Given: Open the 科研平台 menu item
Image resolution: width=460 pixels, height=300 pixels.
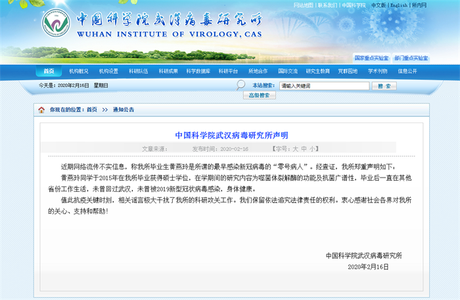Looking at the screenshot, I should point(228,71).
